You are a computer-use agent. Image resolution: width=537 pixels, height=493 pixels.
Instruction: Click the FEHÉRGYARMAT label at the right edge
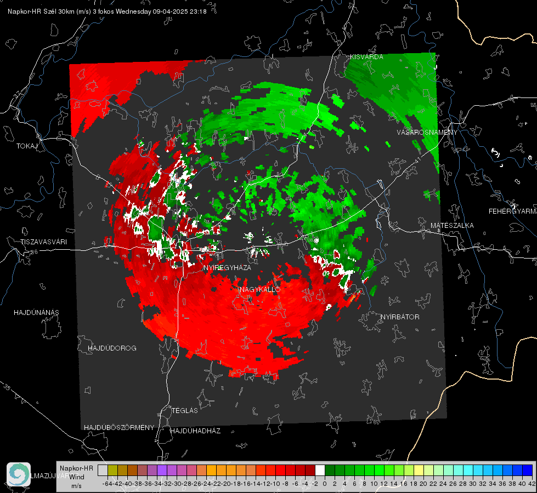tap(512, 211)
